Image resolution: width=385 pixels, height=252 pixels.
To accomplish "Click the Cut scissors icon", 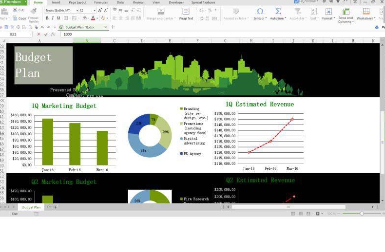I will click(14, 10).
